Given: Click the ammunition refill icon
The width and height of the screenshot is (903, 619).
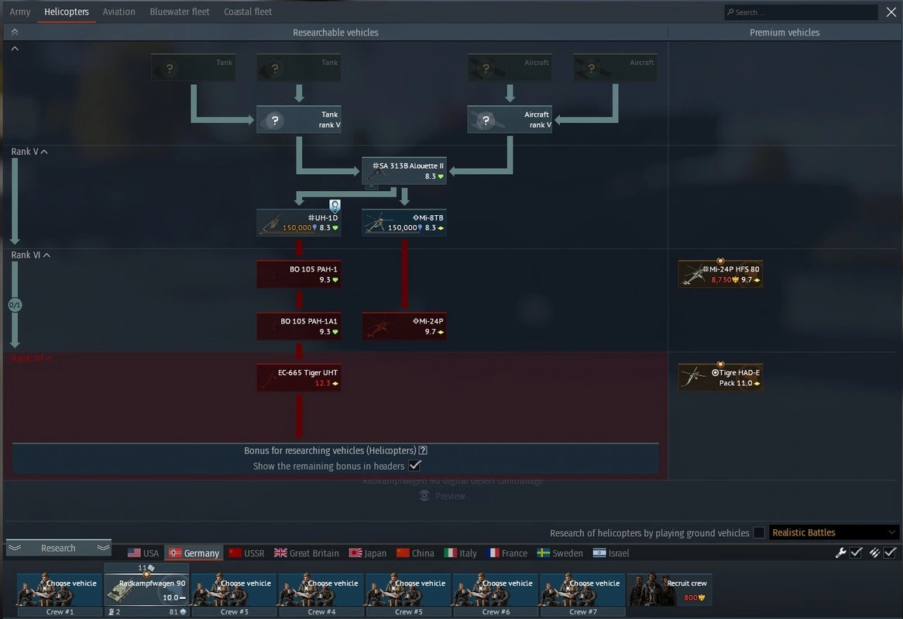Looking at the screenshot, I should tap(875, 552).
